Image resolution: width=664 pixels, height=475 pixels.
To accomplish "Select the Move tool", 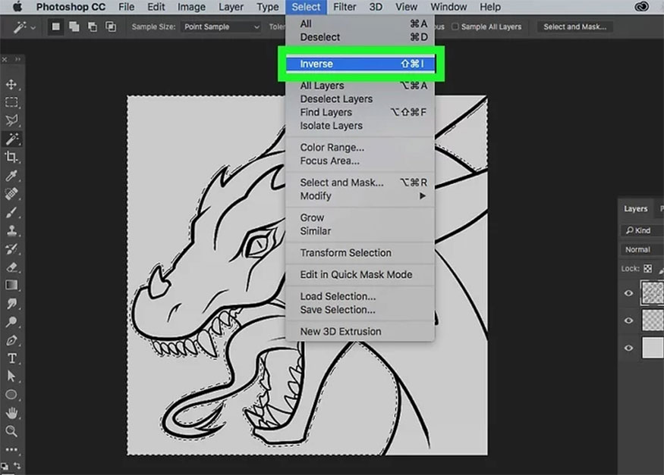I will (x=11, y=84).
